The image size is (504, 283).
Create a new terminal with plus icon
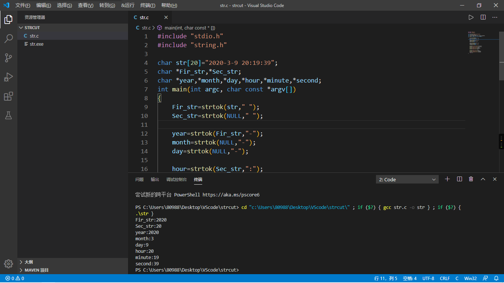pos(447,179)
